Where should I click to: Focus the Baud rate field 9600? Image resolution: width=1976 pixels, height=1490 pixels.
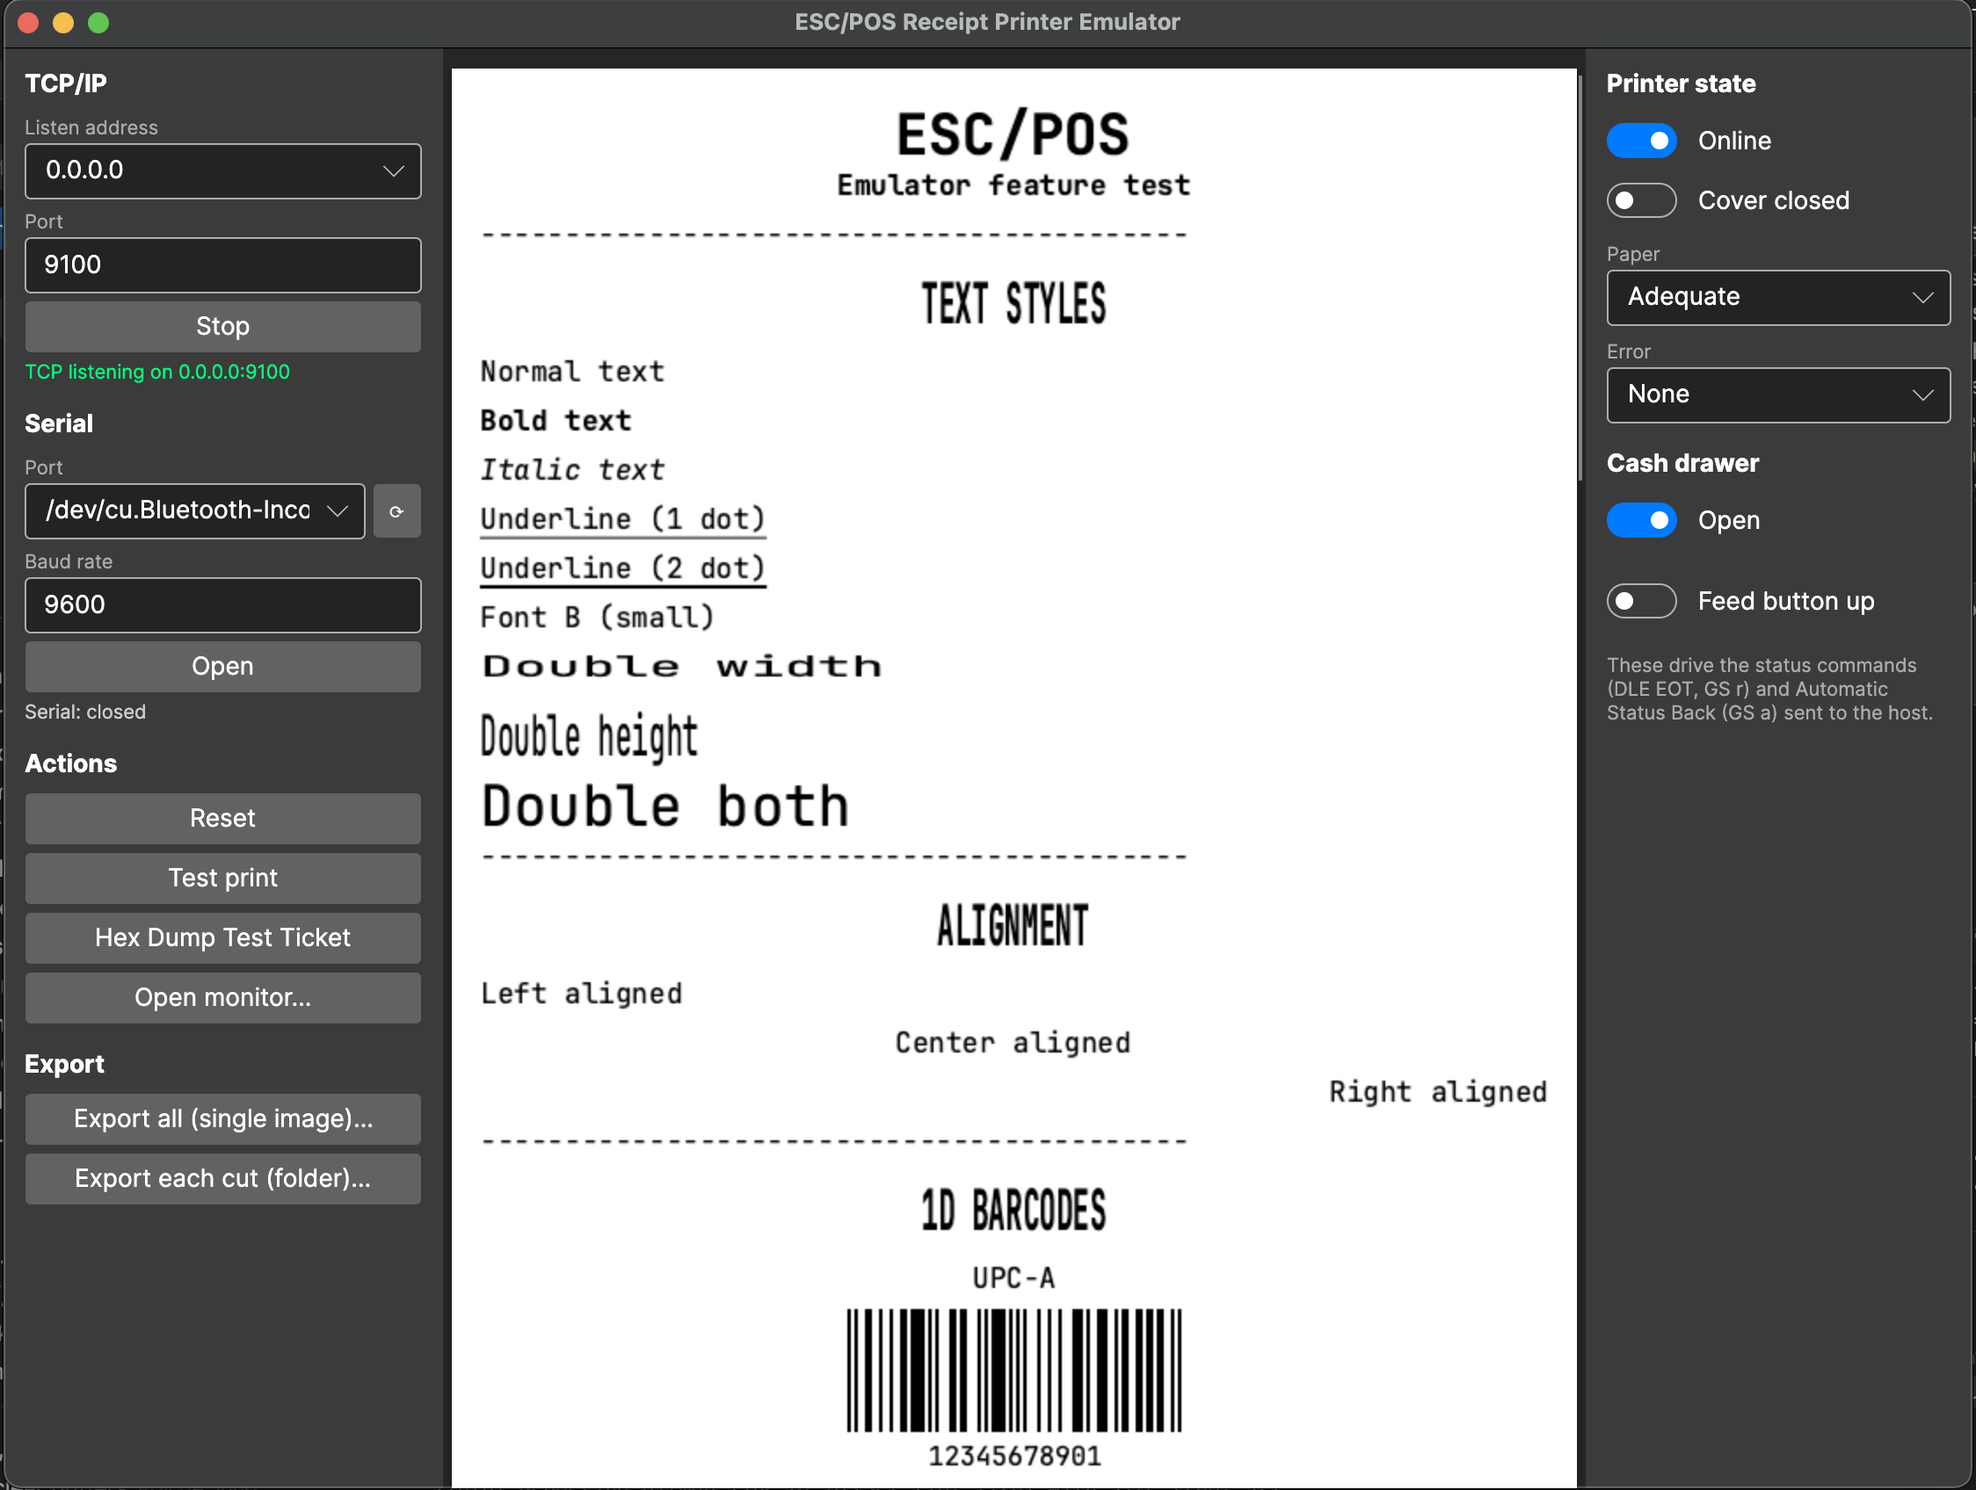click(222, 605)
